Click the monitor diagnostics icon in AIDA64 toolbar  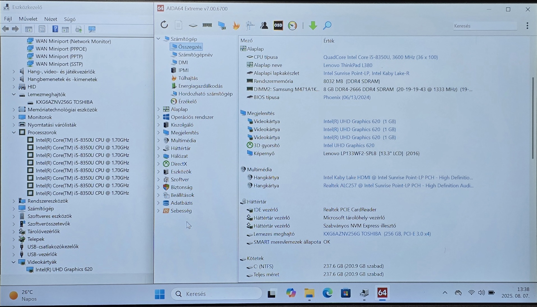click(222, 26)
